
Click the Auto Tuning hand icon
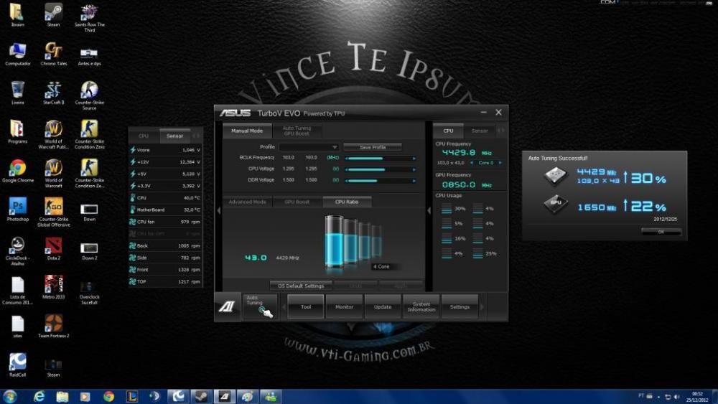265,311
